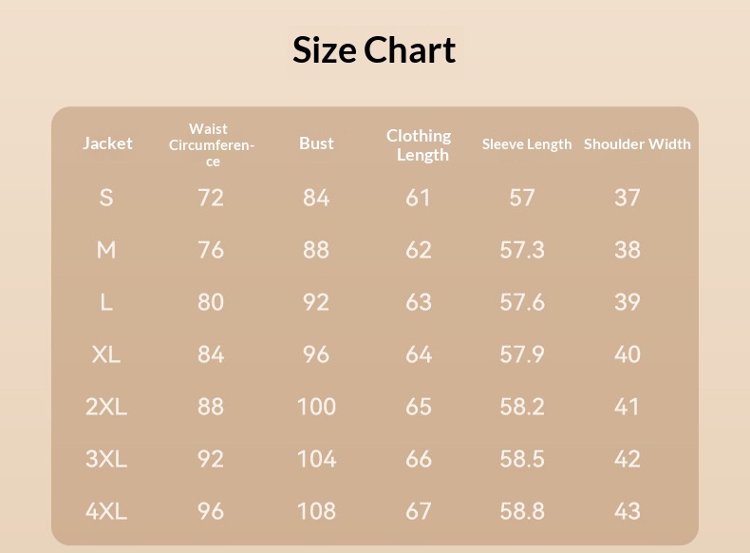Select the bust value 100
This screenshot has height=553, width=750.
[x=316, y=407]
